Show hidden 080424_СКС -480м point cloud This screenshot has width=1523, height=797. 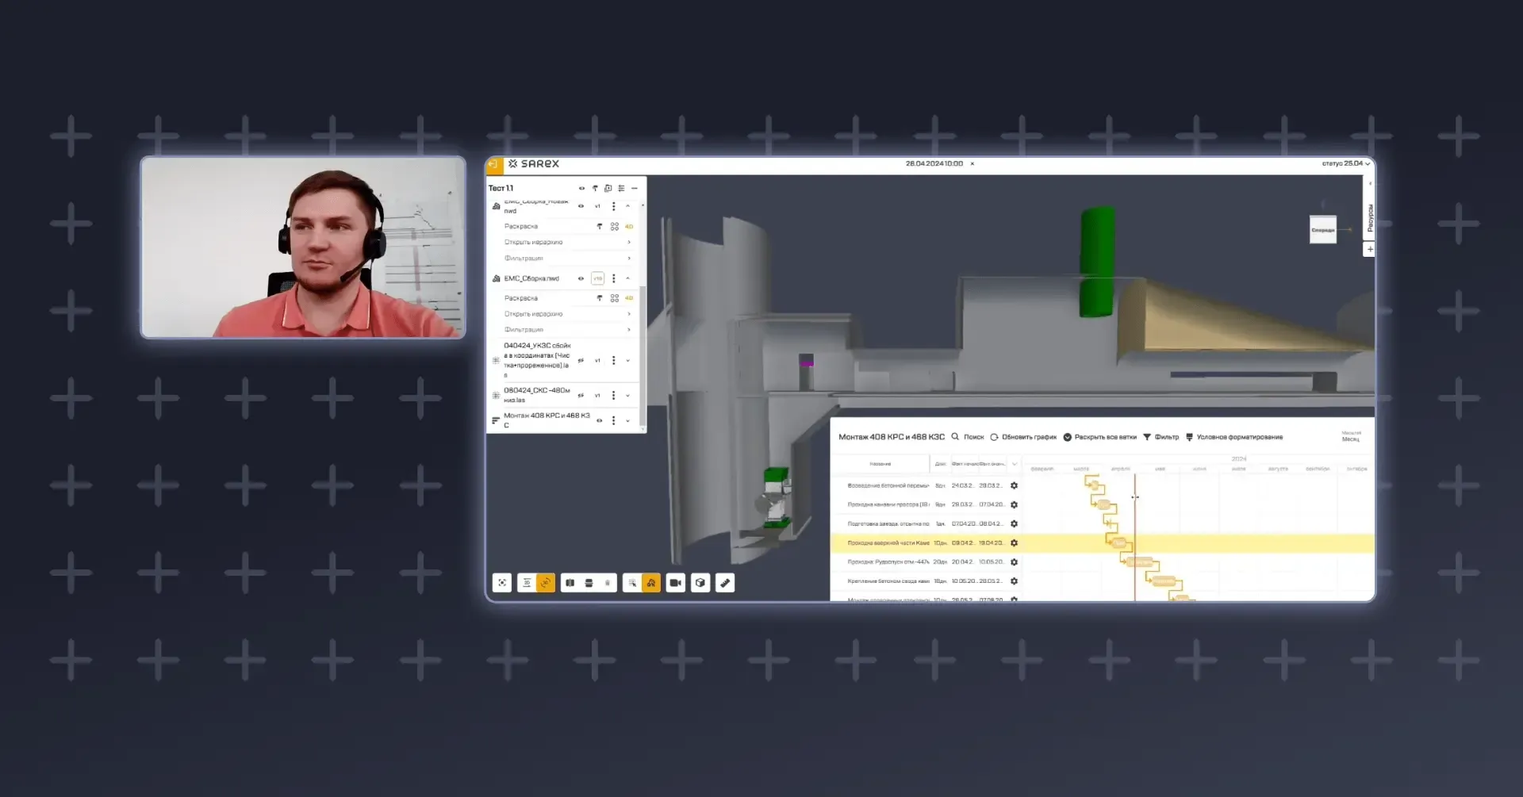tap(581, 395)
